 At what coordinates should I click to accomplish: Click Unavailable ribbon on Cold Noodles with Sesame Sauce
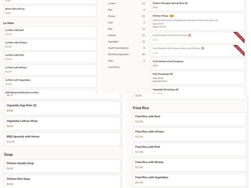coord(239,37)
